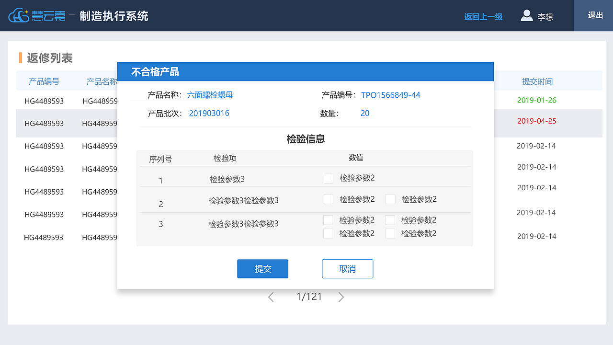
Task: Click product name value 六面螺栓螺母
Action: pyautogui.click(x=210, y=95)
